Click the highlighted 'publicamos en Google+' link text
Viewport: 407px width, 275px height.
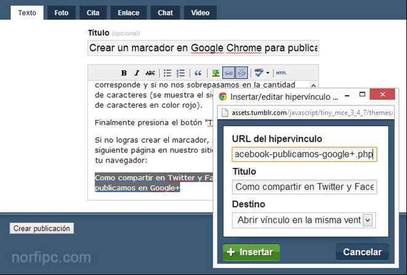137,188
